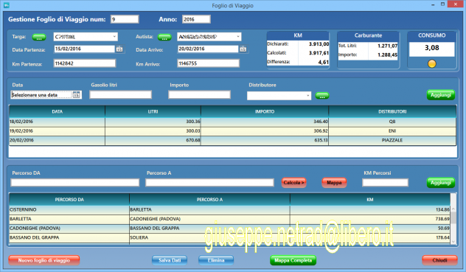Click the KM column header in routes

pos(370,200)
